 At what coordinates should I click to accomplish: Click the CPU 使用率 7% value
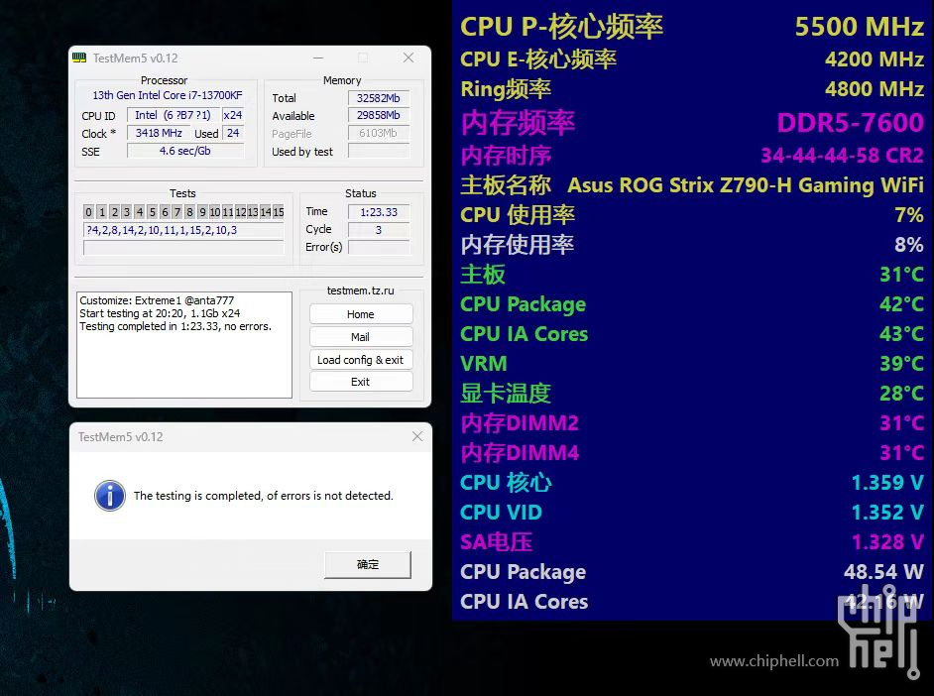pyautogui.click(x=909, y=215)
